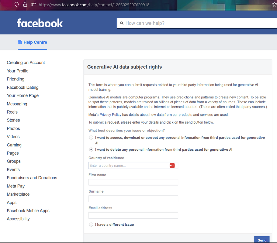Image resolution: width=277 pixels, height=243 pixels.
Task: Select Your Home Page in sidebar
Action: coord(23,95)
